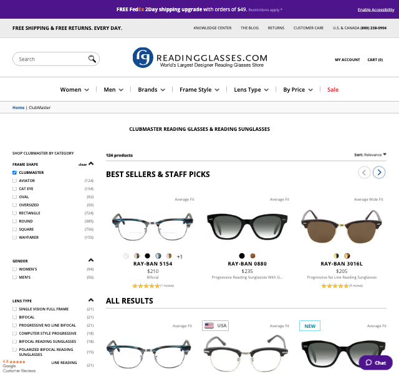
Task: Click the search magnifier icon
Action: 92,59
